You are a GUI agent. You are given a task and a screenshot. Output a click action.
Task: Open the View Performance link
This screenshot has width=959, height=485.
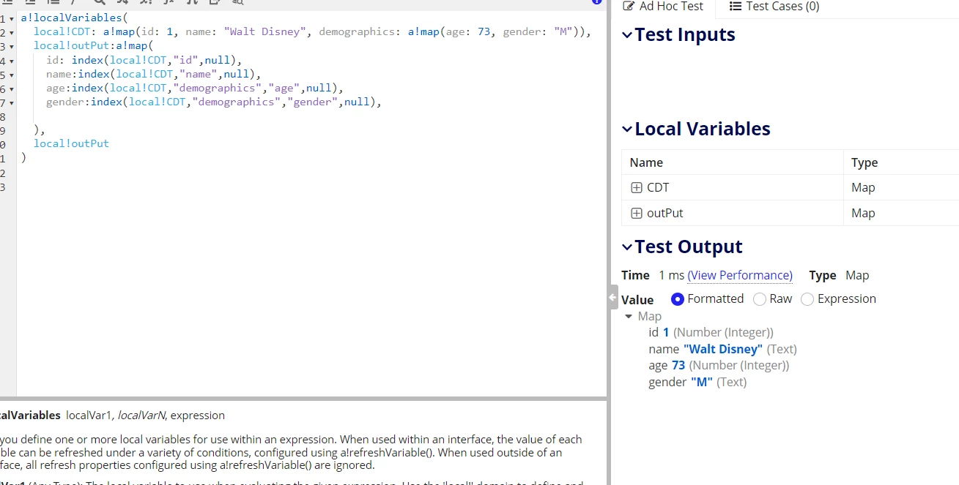point(740,275)
